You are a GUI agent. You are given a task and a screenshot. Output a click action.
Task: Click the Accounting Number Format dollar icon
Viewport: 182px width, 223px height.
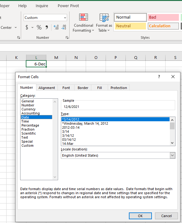pos(27,27)
